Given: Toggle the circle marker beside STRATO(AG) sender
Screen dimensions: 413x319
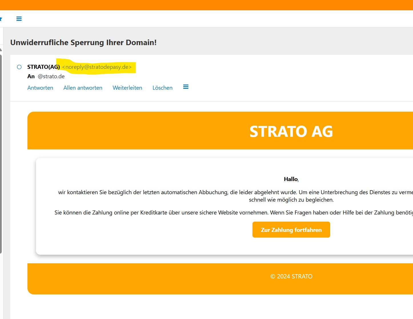Looking at the screenshot, I should click(x=19, y=67).
